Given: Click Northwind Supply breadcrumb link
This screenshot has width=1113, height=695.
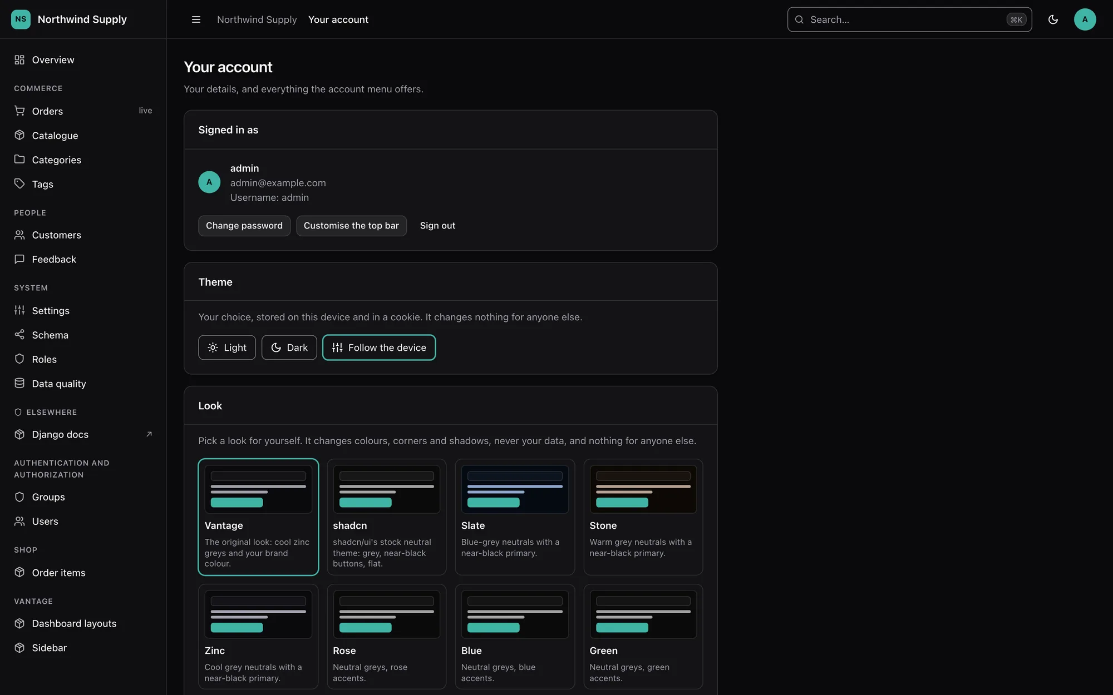Looking at the screenshot, I should 257,19.
